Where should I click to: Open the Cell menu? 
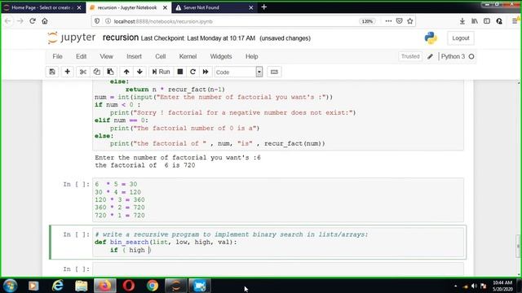click(160, 56)
